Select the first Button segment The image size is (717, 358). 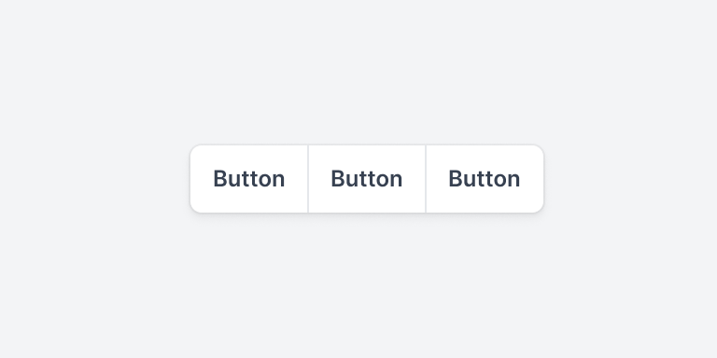click(249, 179)
